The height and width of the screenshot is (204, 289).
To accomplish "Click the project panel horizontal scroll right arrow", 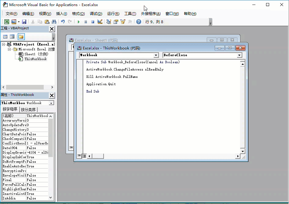I will 52,87.
